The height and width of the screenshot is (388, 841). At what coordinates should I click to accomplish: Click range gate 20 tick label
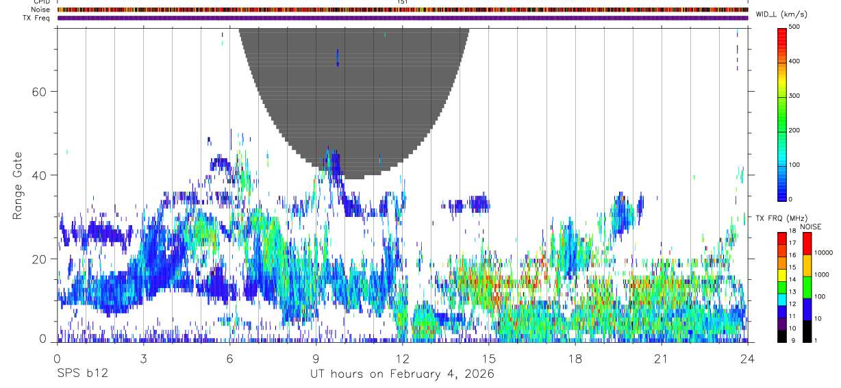pyautogui.click(x=40, y=259)
